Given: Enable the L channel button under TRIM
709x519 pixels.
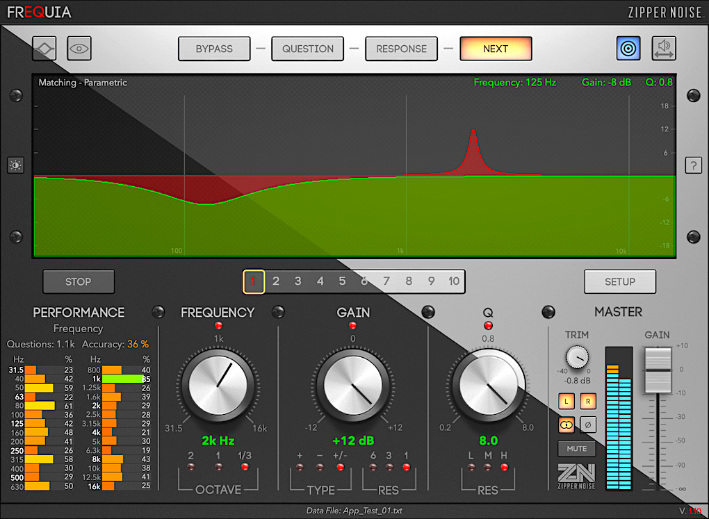Looking at the screenshot, I should click(567, 401).
